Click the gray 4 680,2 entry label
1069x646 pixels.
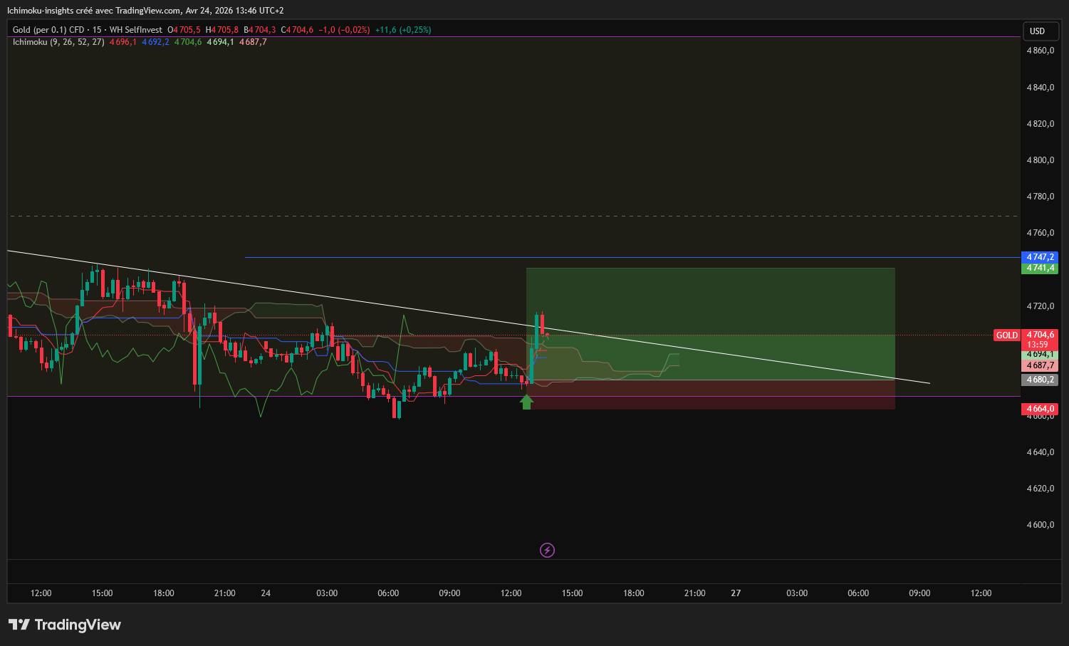coord(1040,380)
